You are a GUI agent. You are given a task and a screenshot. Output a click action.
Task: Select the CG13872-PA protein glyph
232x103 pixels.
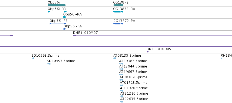click(118, 24)
